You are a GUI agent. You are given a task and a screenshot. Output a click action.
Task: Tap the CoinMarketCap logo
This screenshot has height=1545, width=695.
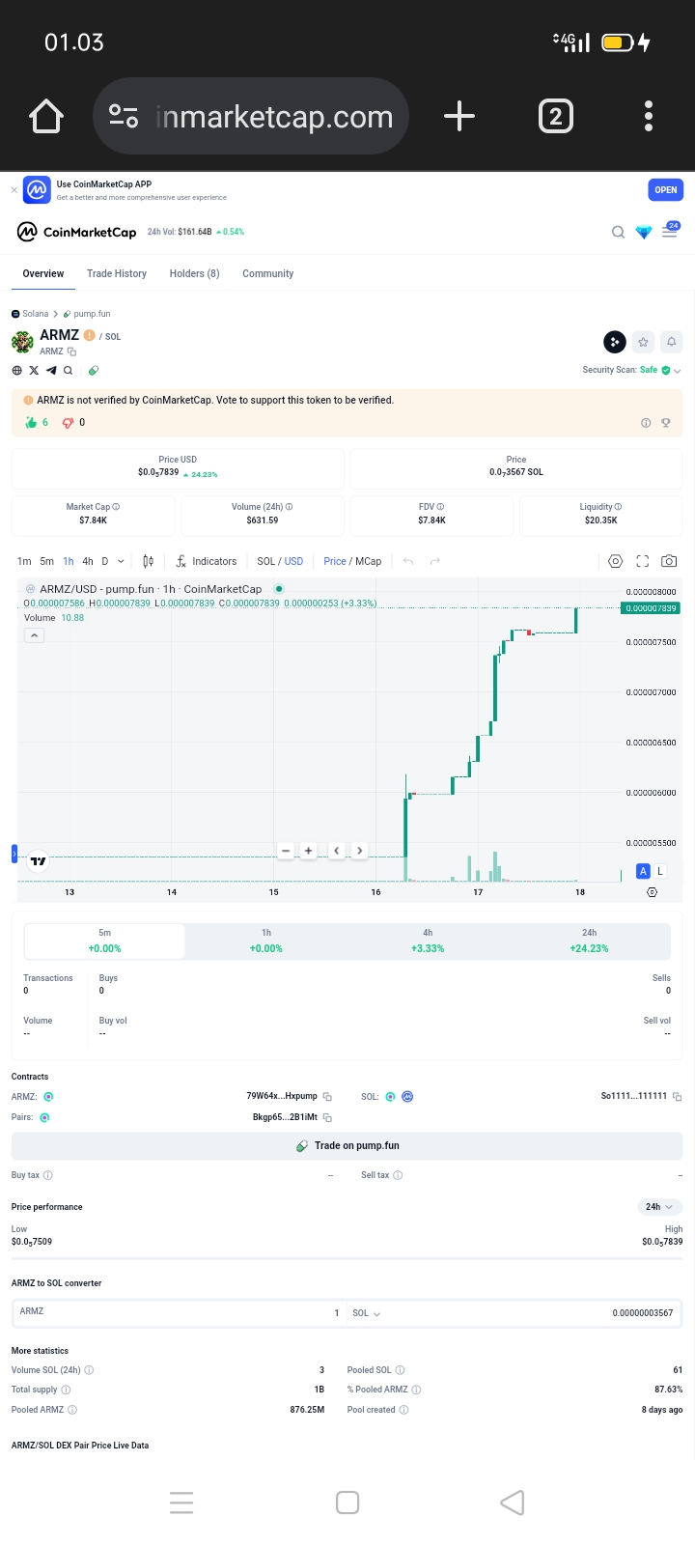(x=77, y=232)
